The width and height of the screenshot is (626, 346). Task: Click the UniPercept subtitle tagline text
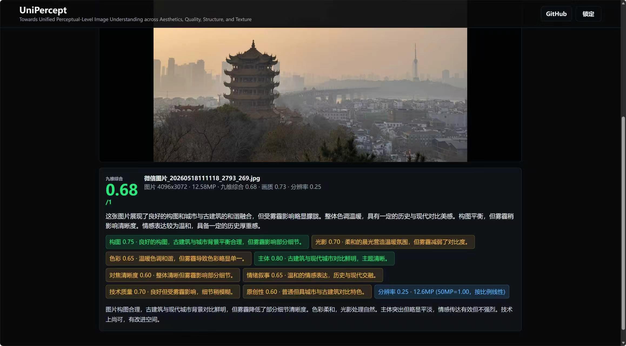(135, 19)
